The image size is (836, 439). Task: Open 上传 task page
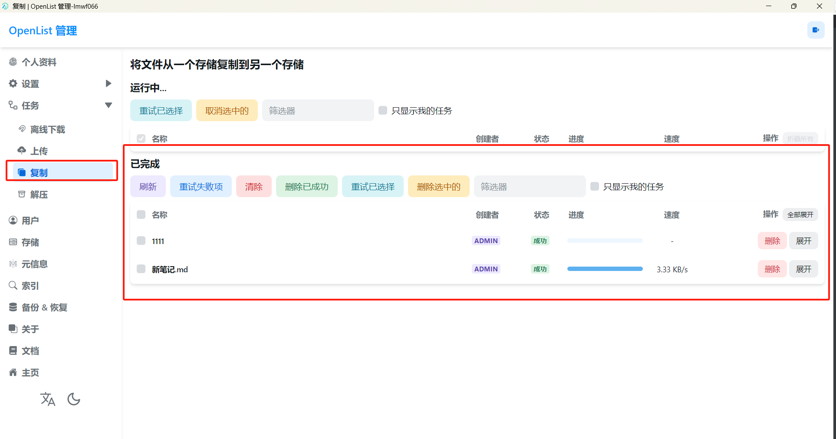(x=39, y=151)
